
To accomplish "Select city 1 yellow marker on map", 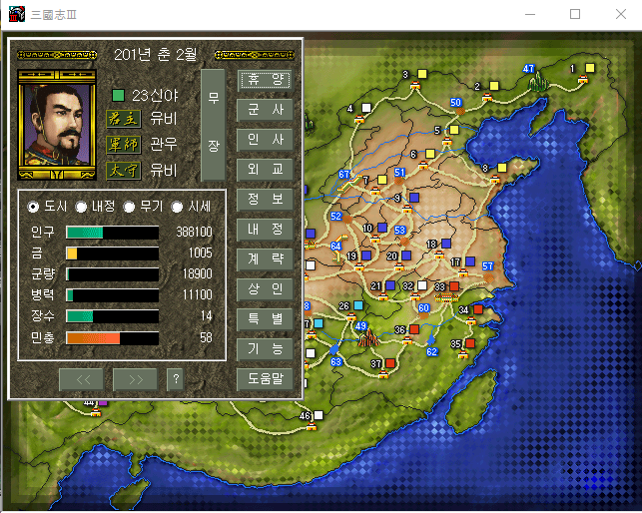I will (x=590, y=68).
